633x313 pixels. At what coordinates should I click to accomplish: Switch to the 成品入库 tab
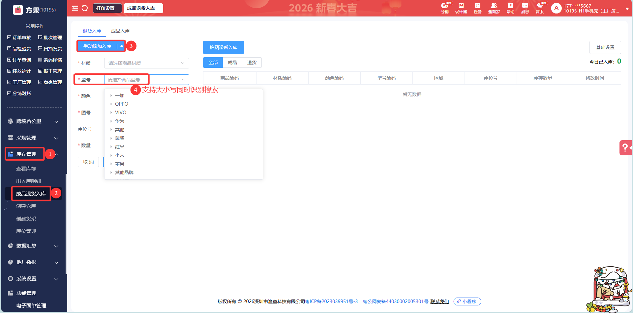(120, 31)
